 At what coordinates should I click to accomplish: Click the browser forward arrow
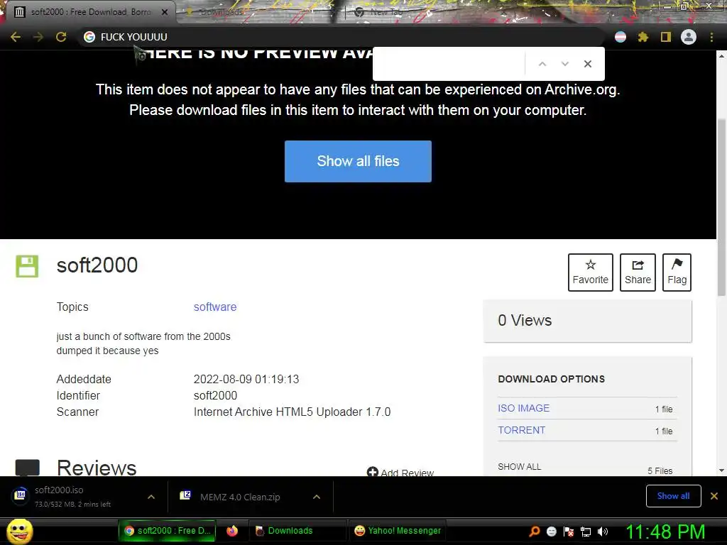(x=38, y=37)
